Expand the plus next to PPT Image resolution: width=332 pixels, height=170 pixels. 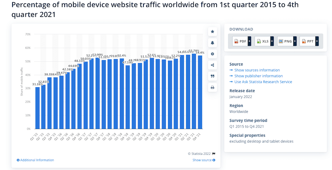317,41
